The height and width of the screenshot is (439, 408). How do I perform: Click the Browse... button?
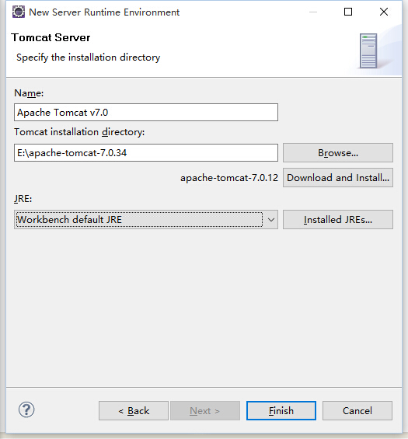pyautogui.click(x=338, y=153)
